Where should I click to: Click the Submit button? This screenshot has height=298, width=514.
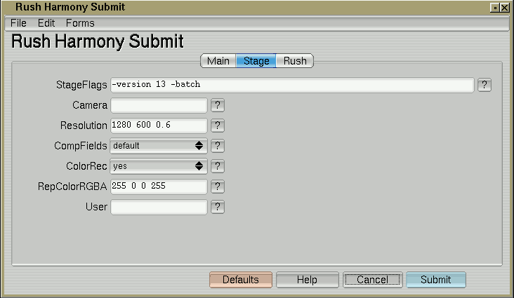435,280
